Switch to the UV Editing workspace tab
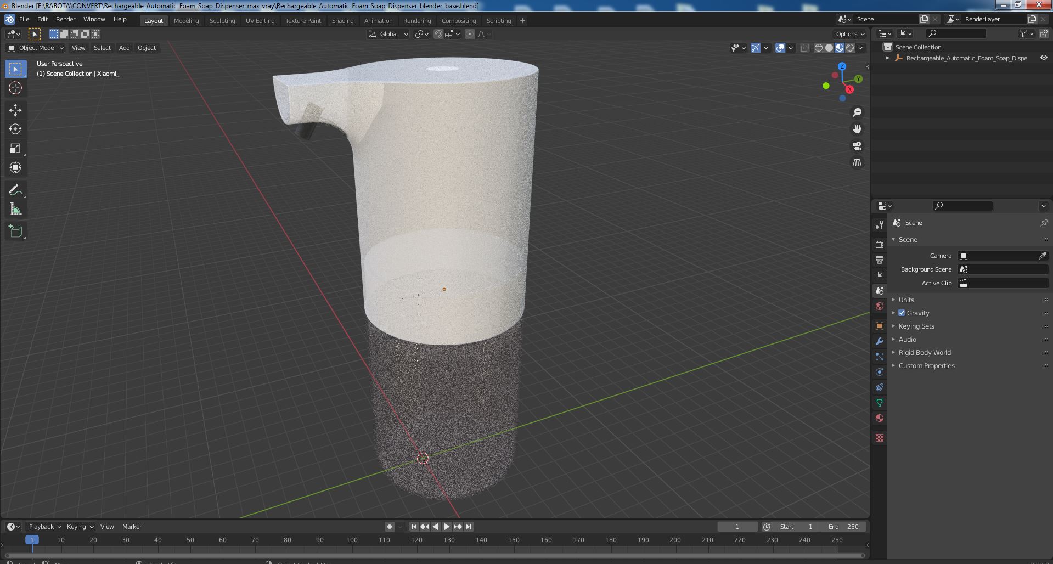The height and width of the screenshot is (564, 1053). [260, 21]
